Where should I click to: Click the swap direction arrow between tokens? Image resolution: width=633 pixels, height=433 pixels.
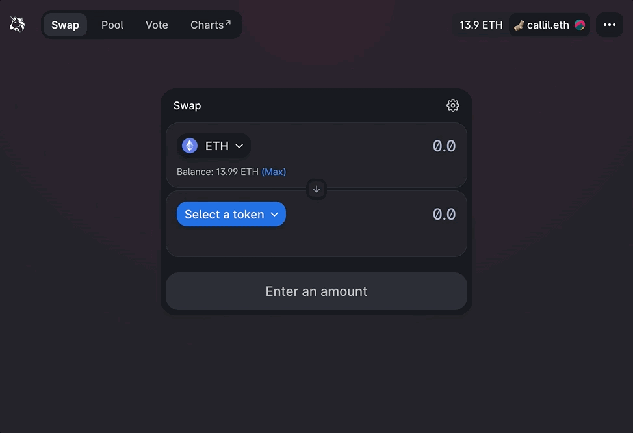[x=316, y=189]
